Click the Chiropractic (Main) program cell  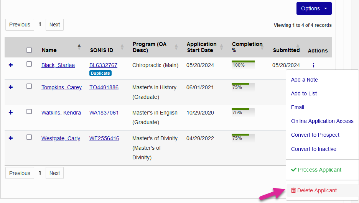coord(155,65)
